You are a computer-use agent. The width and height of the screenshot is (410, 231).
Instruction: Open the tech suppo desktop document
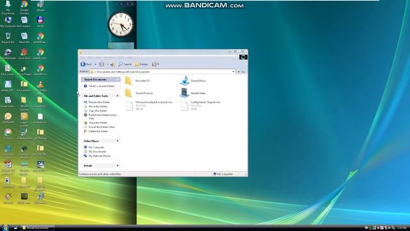24,22
